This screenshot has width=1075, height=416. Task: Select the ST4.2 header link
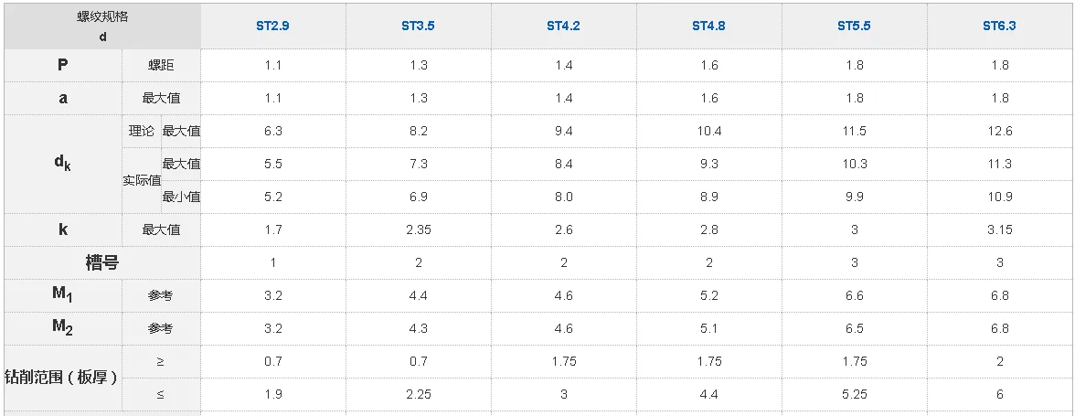point(563,27)
